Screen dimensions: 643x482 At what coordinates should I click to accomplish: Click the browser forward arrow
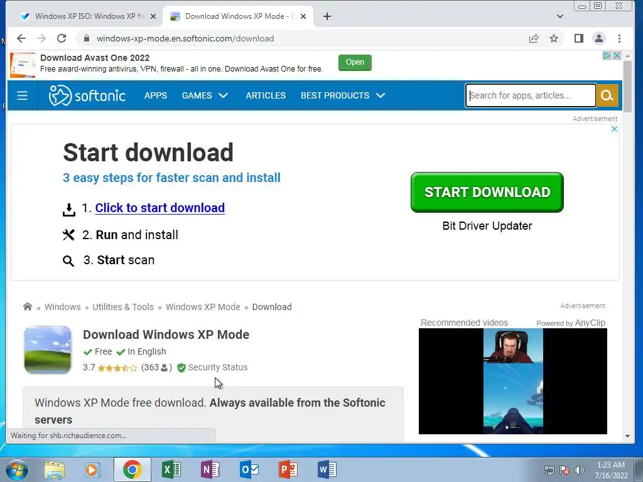pos(41,38)
